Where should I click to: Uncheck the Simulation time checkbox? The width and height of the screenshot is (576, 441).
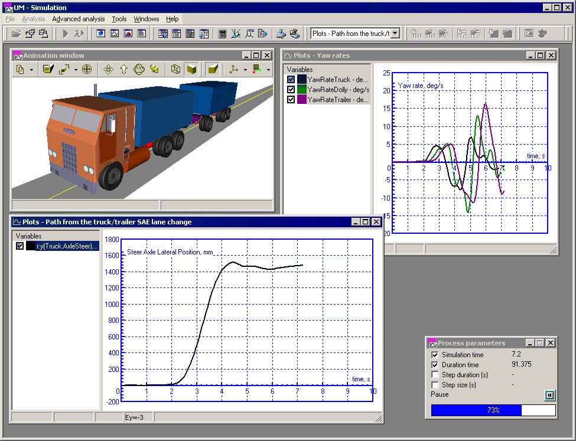pyautogui.click(x=435, y=355)
